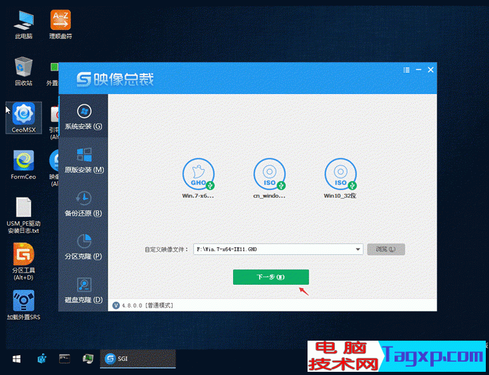Open the command prompt taskbar icon

64,359
